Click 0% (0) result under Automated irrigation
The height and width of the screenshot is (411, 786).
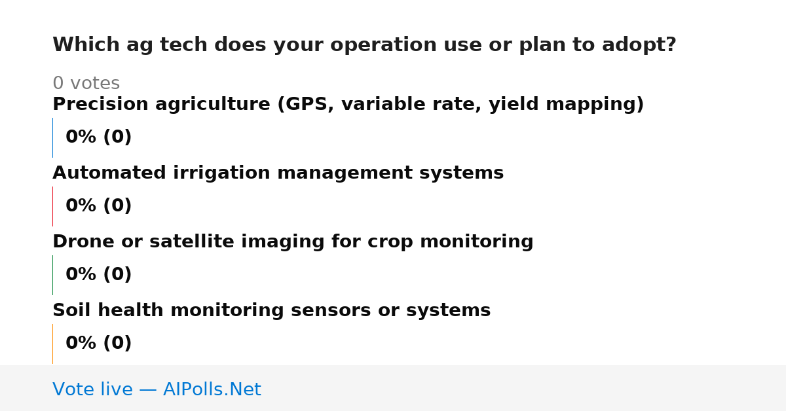coord(98,206)
